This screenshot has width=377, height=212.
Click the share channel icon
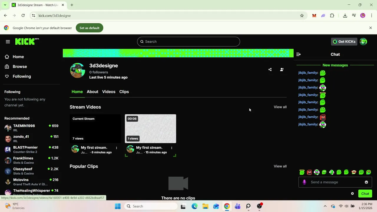270,69
